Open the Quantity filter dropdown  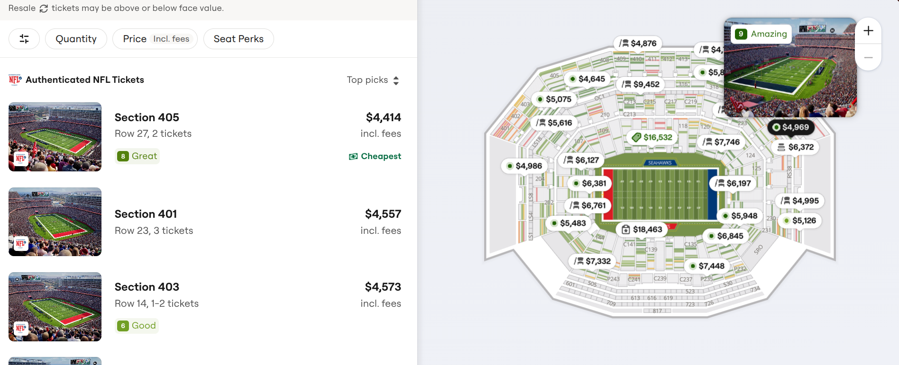click(76, 39)
